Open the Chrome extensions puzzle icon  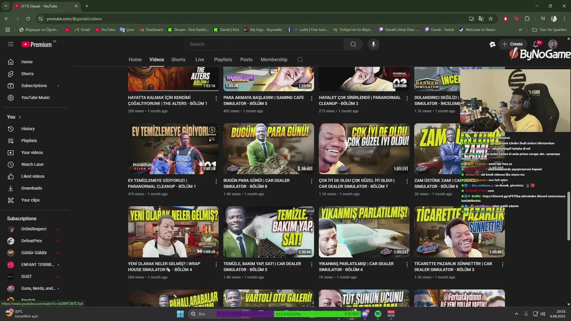pos(527,19)
